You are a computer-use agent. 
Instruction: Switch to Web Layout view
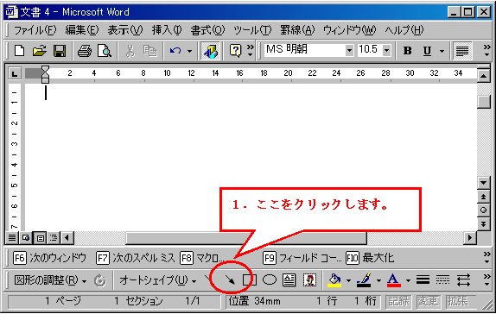[x=26, y=237]
